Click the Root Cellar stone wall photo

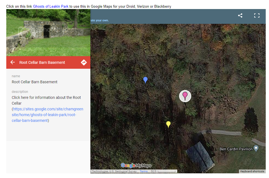[x=48, y=33]
